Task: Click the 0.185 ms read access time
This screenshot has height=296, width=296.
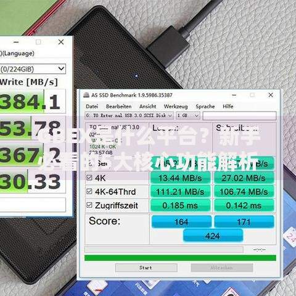Action: pos(180,205)
